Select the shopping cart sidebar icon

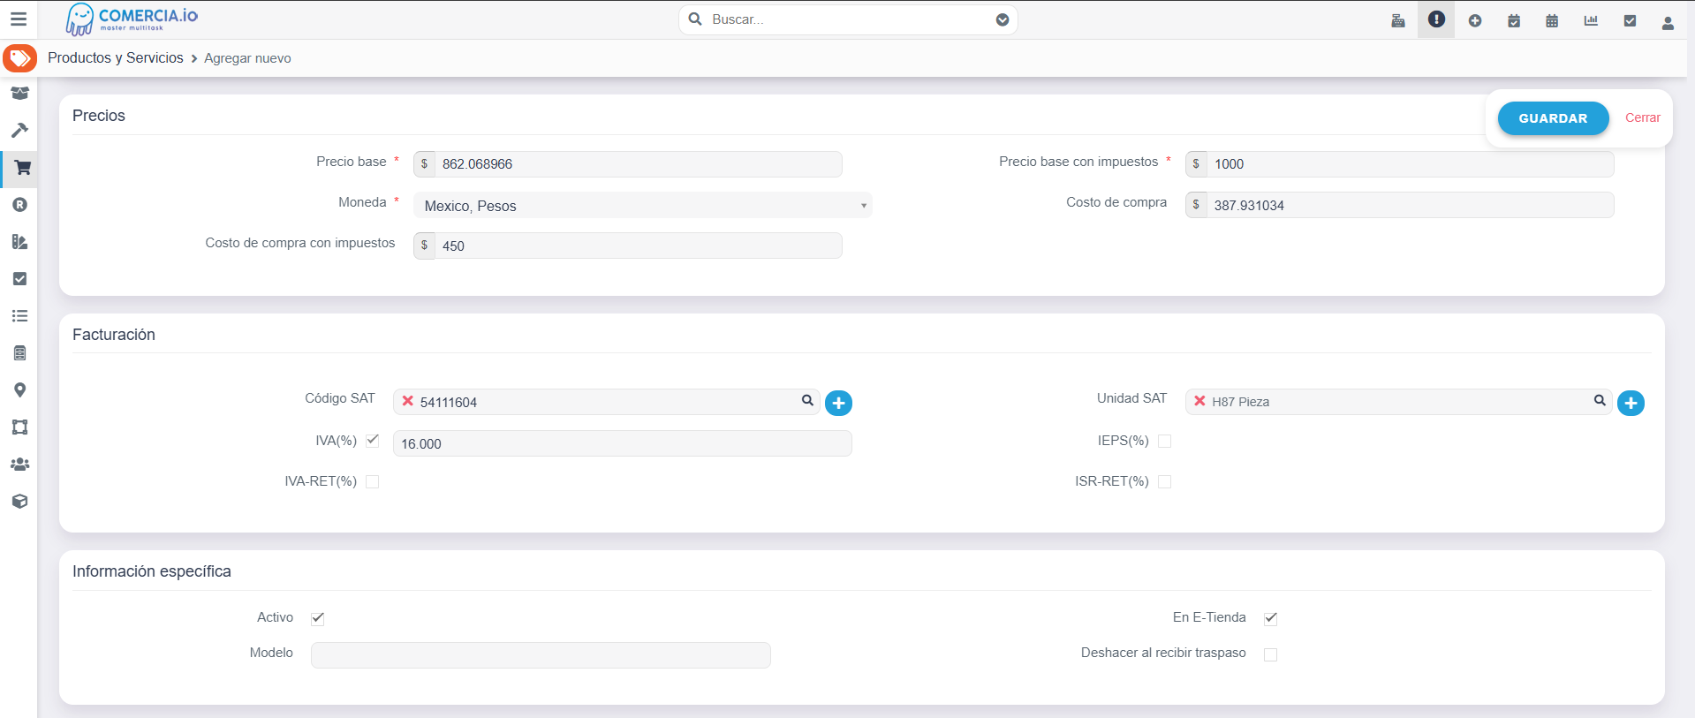[22, 168]
